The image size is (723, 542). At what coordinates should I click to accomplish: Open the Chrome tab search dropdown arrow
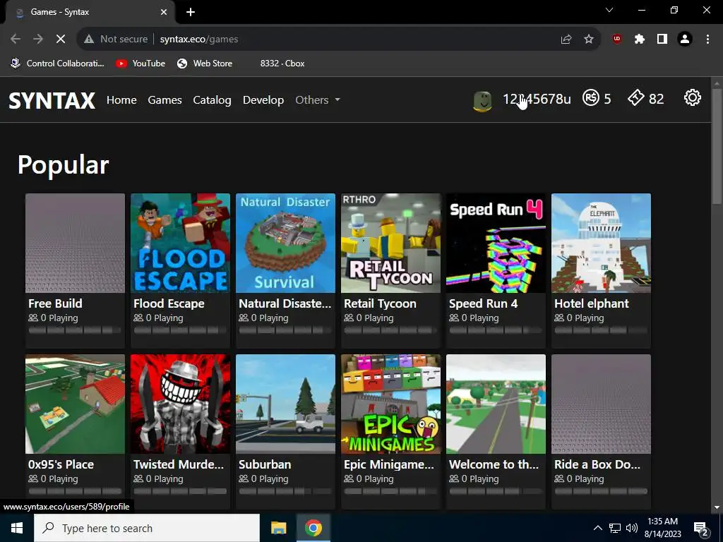point(609,10)
